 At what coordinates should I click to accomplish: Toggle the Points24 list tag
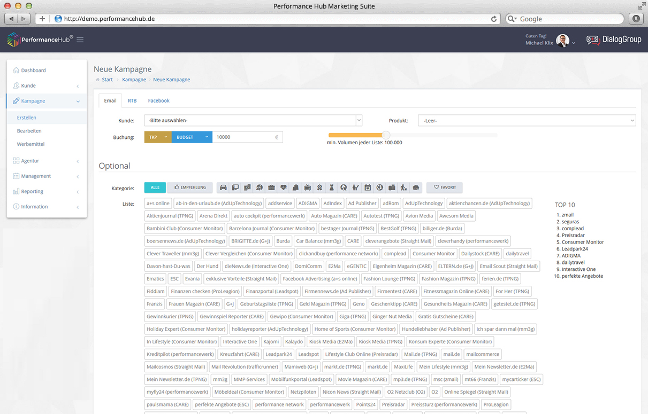point(366,404)
